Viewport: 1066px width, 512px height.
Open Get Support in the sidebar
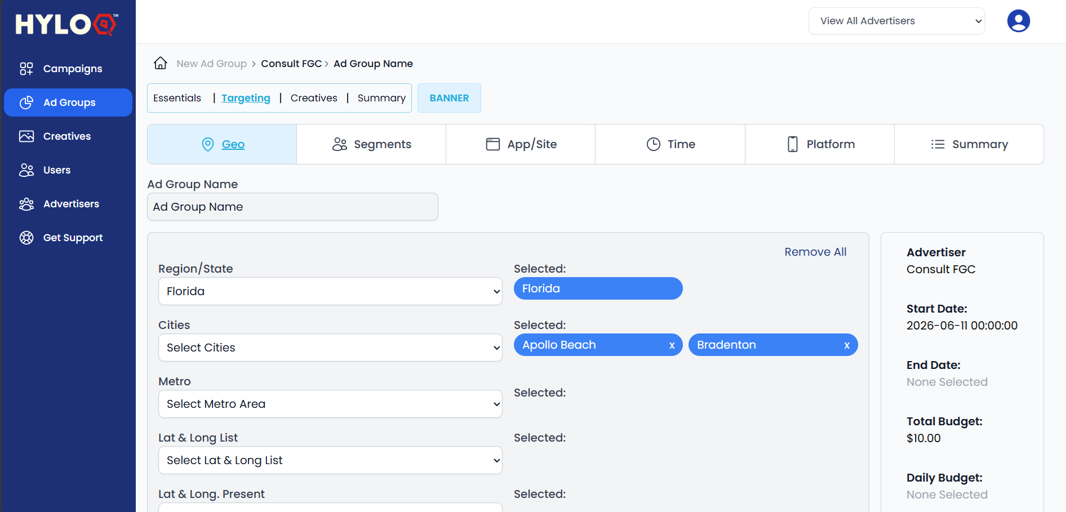click(68, 238)
